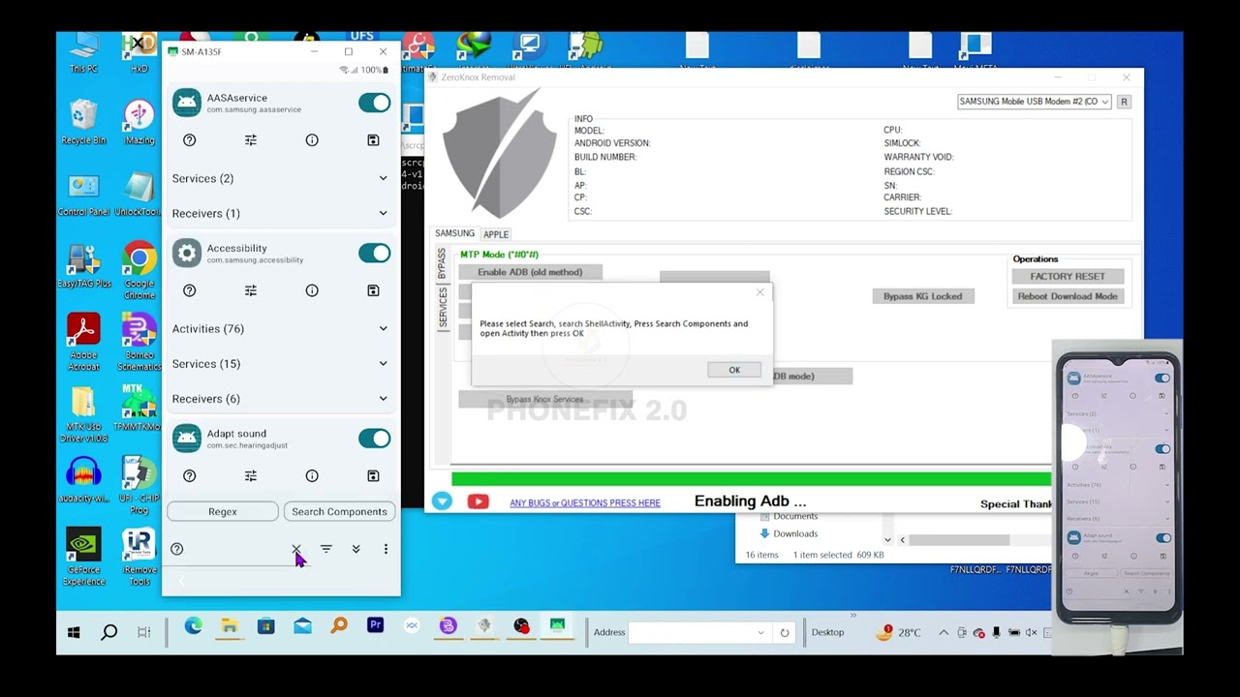
Task: Click the green progress bar in ZeroKnox
Action: (751, 477)
